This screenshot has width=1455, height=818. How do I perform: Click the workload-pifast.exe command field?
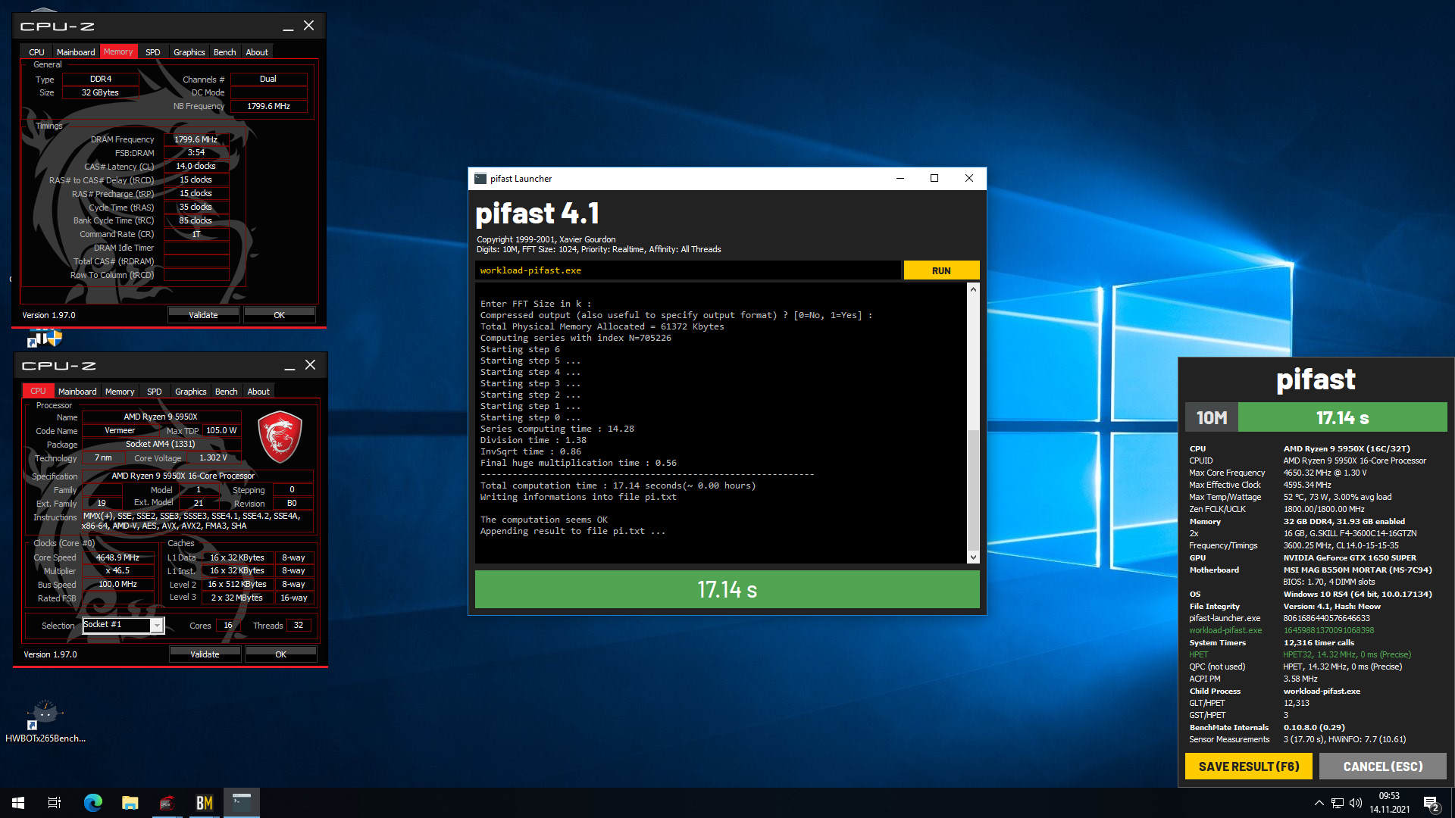[688, 270]
